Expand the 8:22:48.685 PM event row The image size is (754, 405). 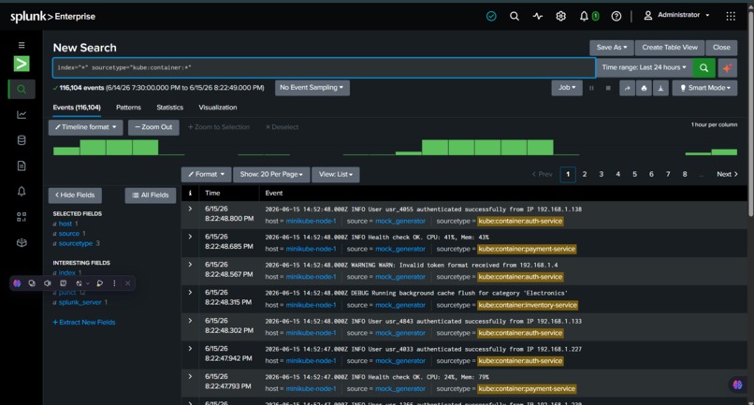190,237
